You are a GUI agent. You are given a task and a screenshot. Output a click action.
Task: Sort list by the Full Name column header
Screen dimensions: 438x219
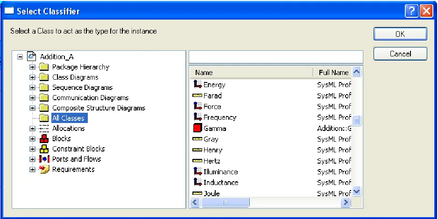coord(332,72)
